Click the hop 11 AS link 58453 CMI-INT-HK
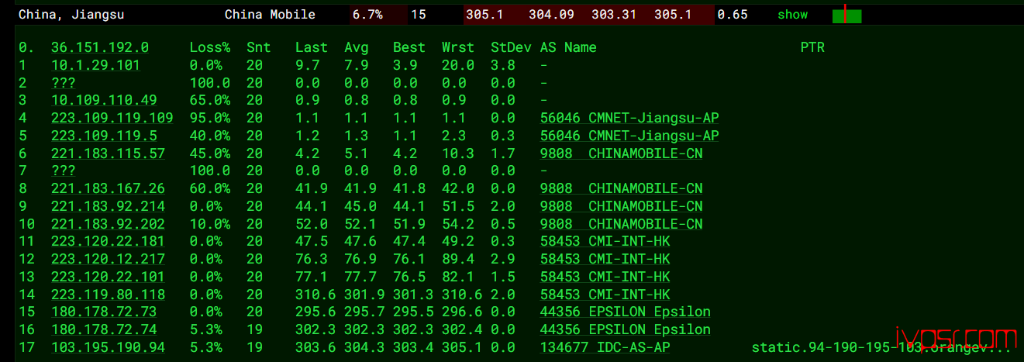Viewport: 1024px width, 362px height. pyautogui.click(x=605, y=241)
